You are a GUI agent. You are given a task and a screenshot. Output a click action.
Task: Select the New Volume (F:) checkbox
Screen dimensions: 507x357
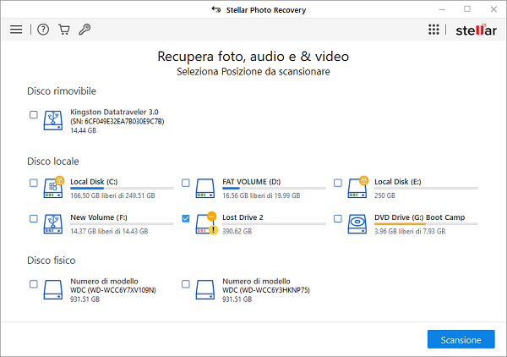tap(34, 218)
